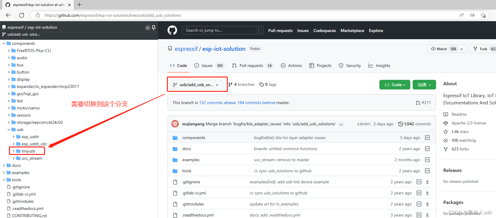The width and height of the screenshot is (496, 218).
Task: Expand the tinyusb tree folder
Action: pyautogui.click(x=13, y=151)
